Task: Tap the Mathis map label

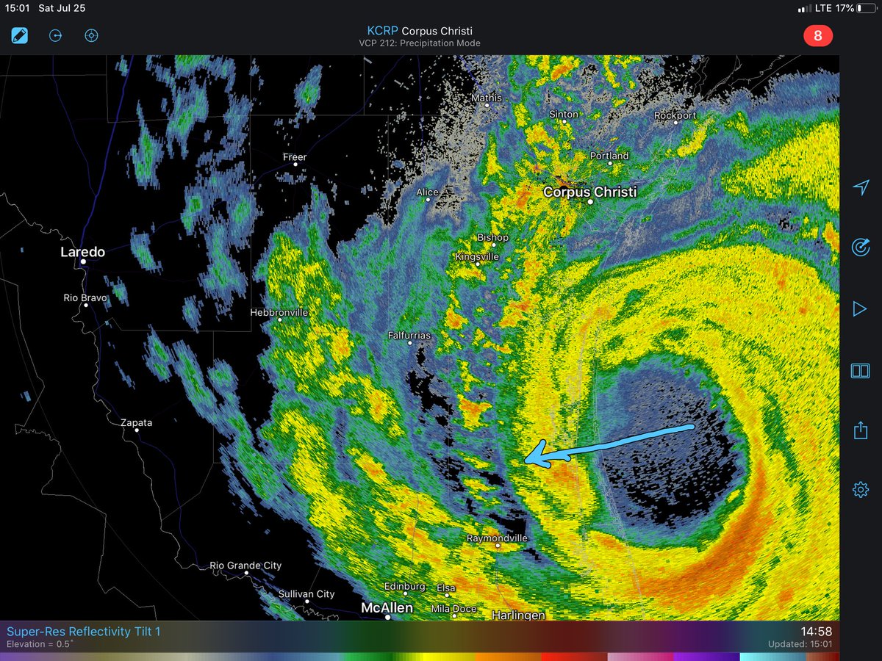Action: 487,98
